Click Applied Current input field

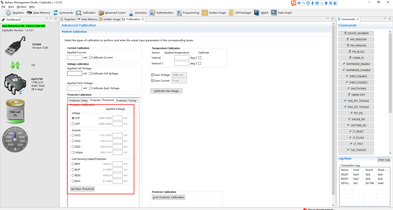(x=75, y=57)
